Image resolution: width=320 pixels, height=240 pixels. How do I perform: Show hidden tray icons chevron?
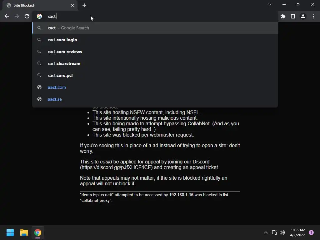tap(266, 232)
